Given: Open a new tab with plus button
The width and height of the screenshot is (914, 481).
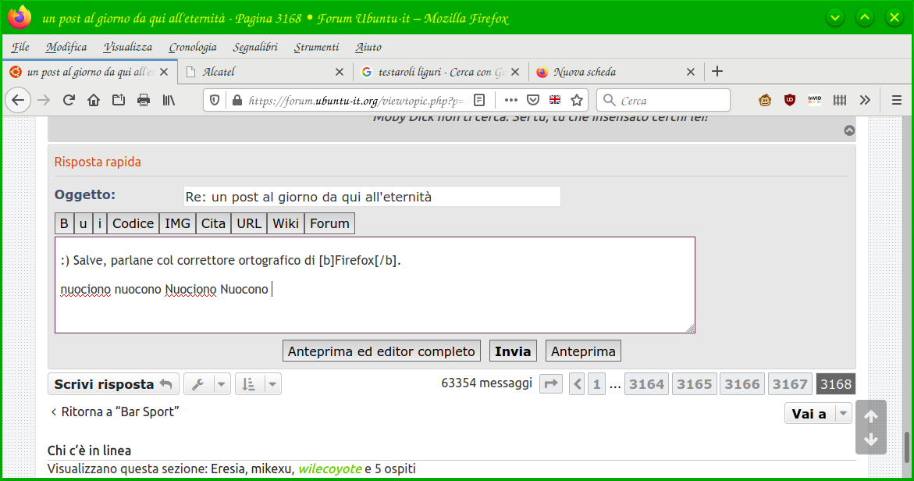Looking at the screenshot, I should [x=717, y=71].
